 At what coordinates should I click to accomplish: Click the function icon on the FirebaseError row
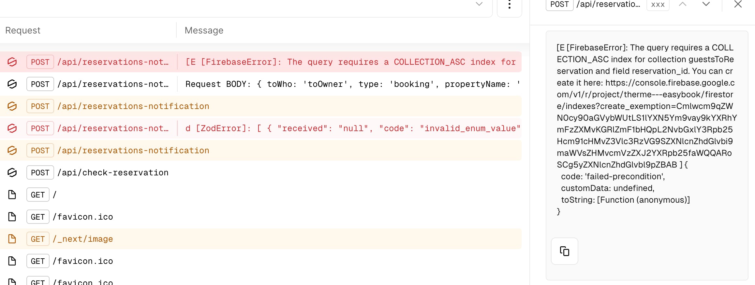point(12,62)
